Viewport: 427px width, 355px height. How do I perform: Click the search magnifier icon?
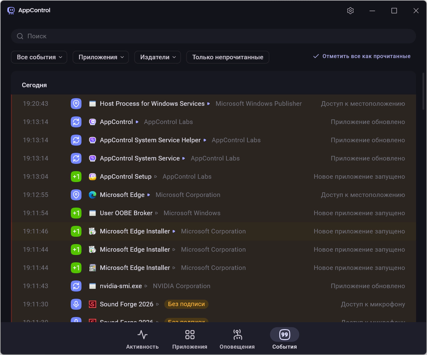20,36
